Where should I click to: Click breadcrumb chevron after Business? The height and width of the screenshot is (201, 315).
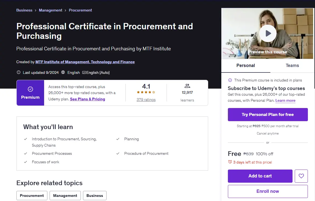[36, 10]
